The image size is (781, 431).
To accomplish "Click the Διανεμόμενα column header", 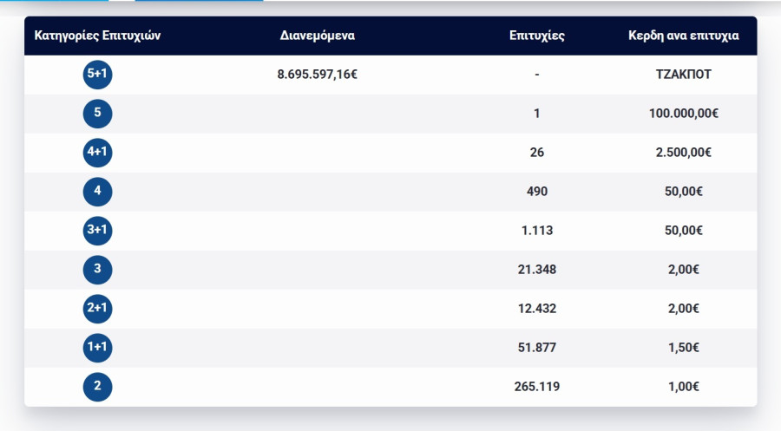I will pos(318,36).
